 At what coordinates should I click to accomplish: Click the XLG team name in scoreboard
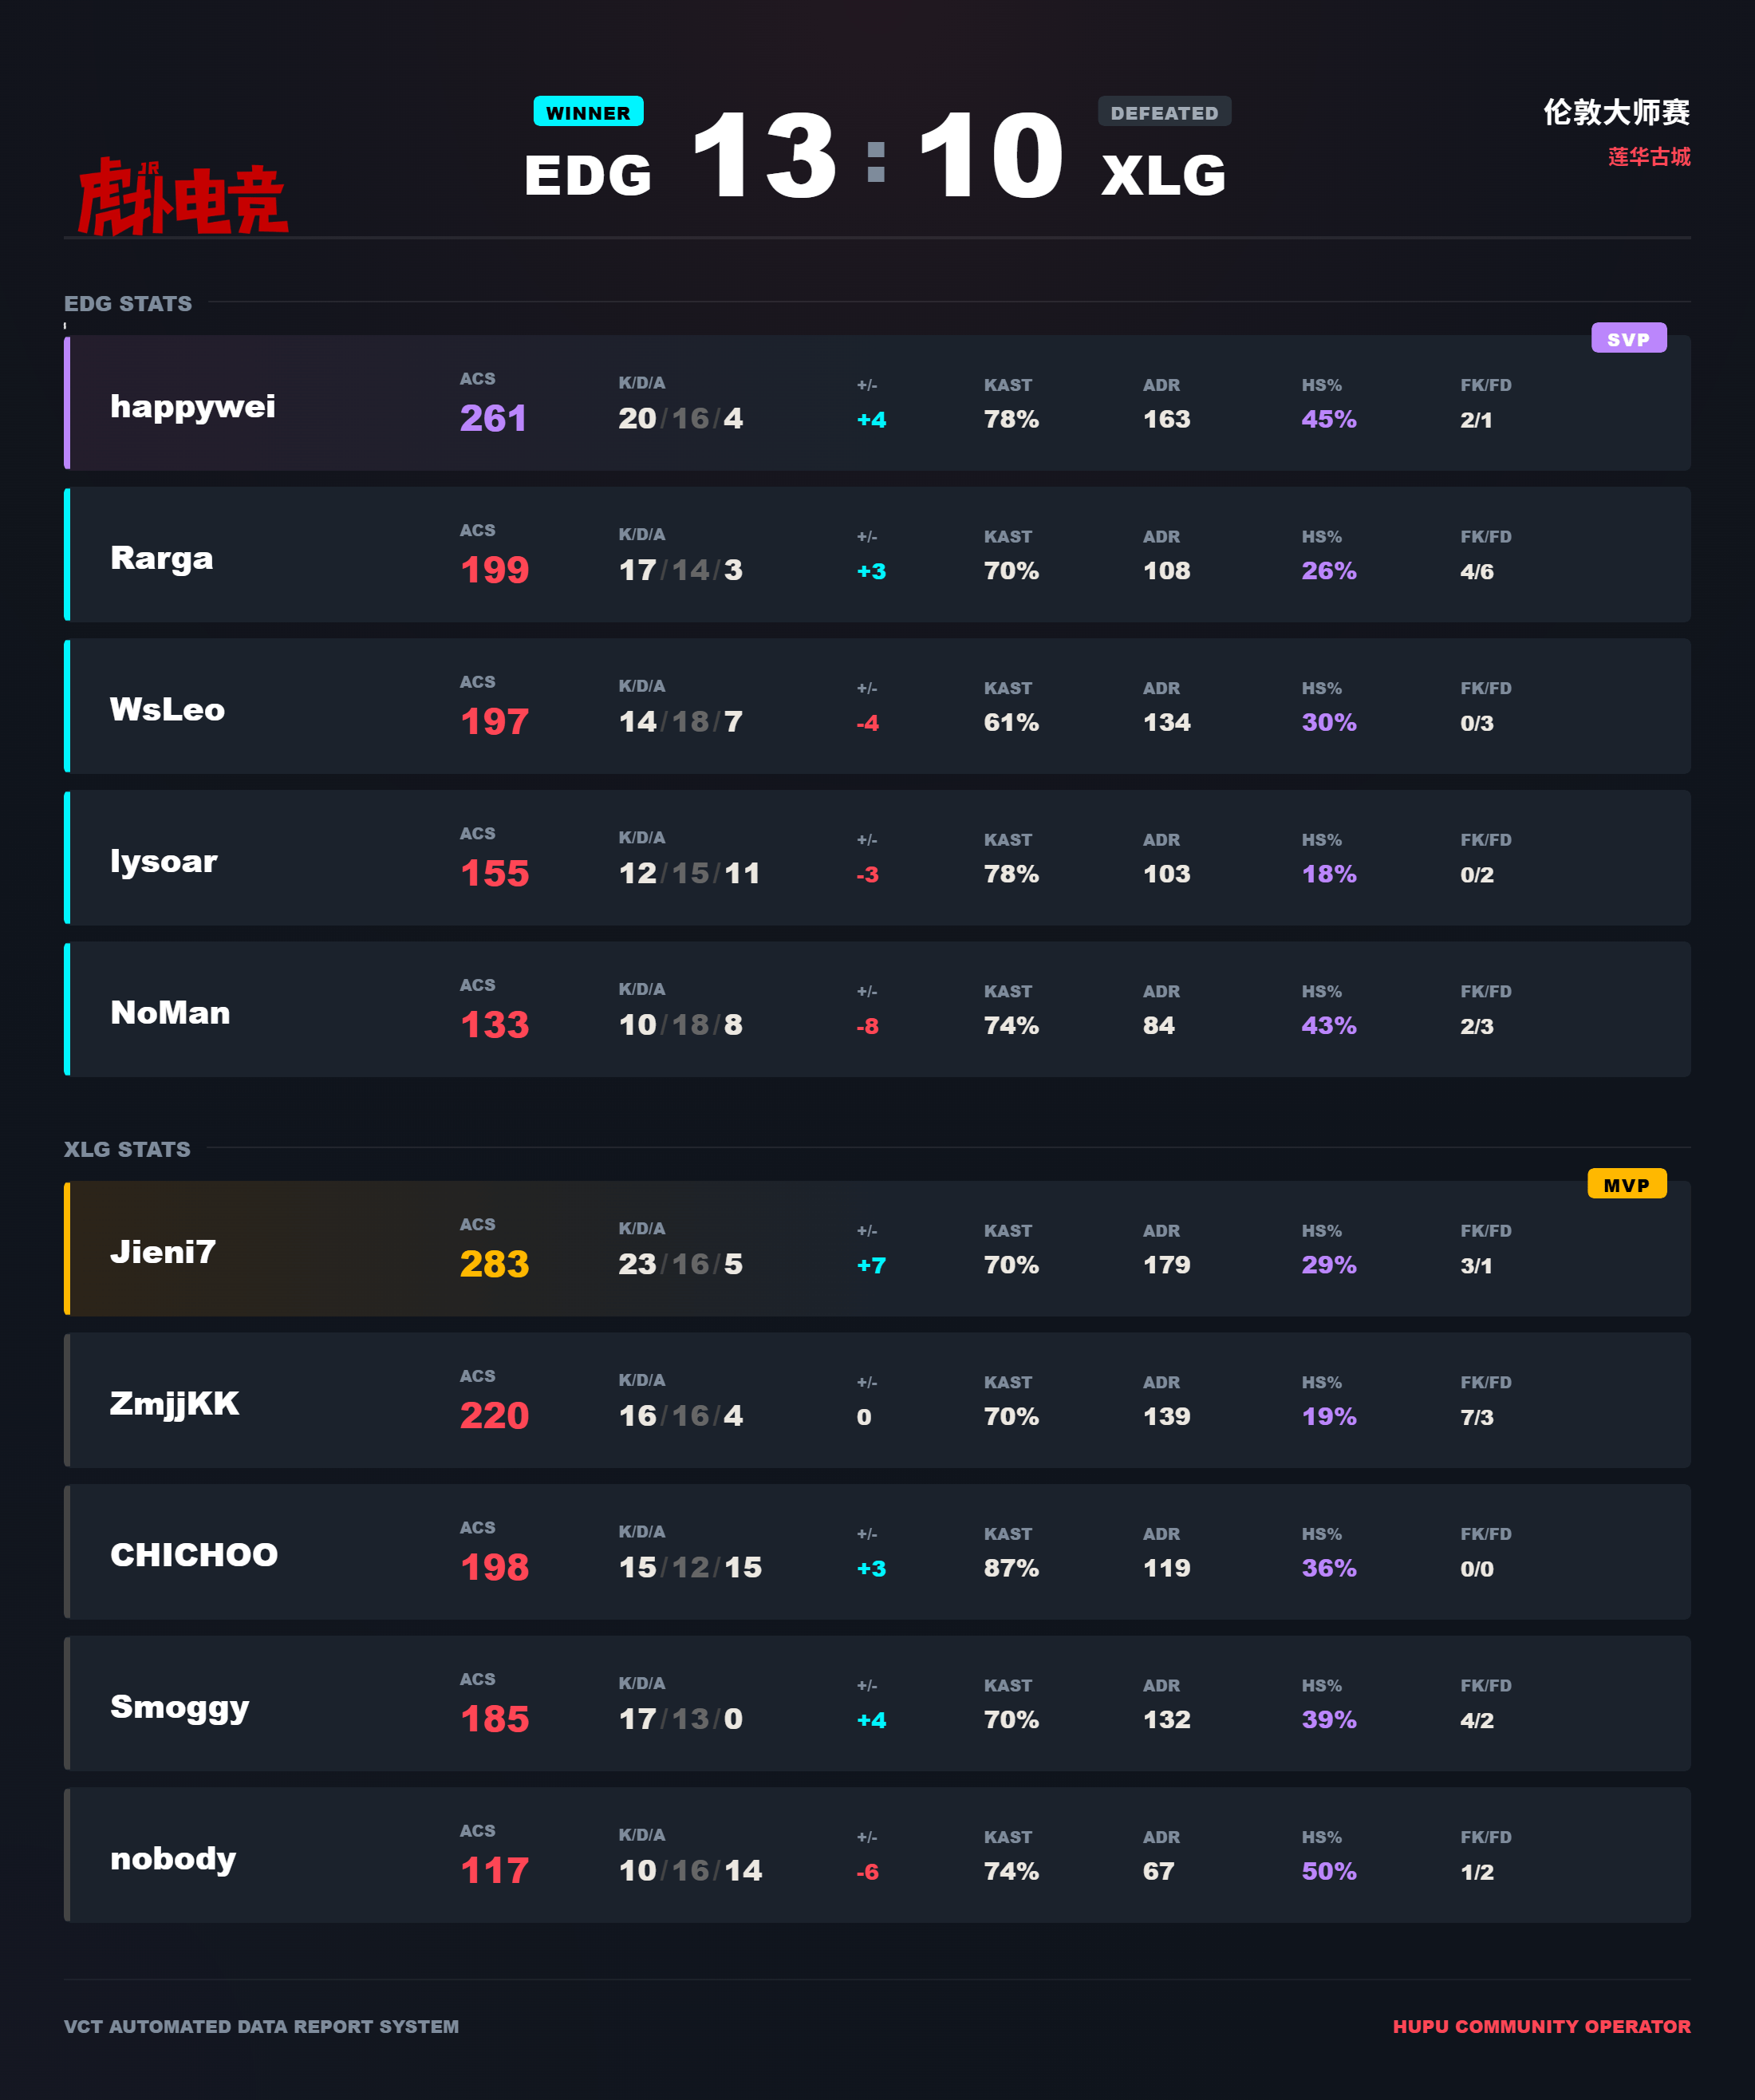1164,175
